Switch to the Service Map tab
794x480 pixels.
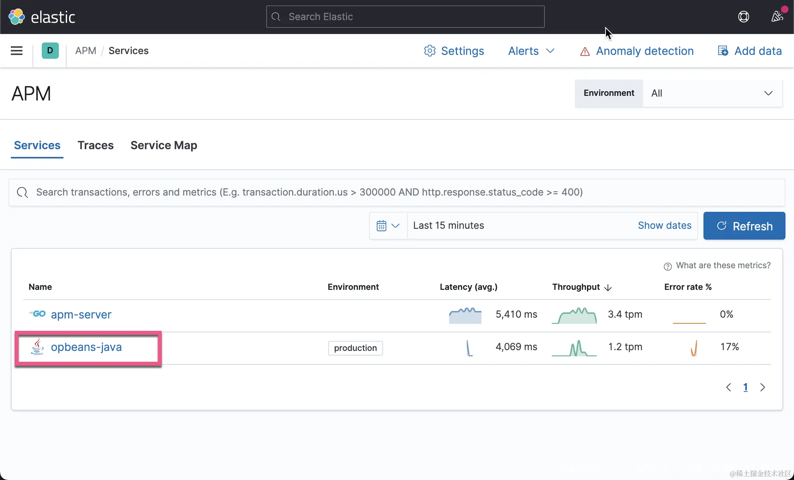pos(164,145)
